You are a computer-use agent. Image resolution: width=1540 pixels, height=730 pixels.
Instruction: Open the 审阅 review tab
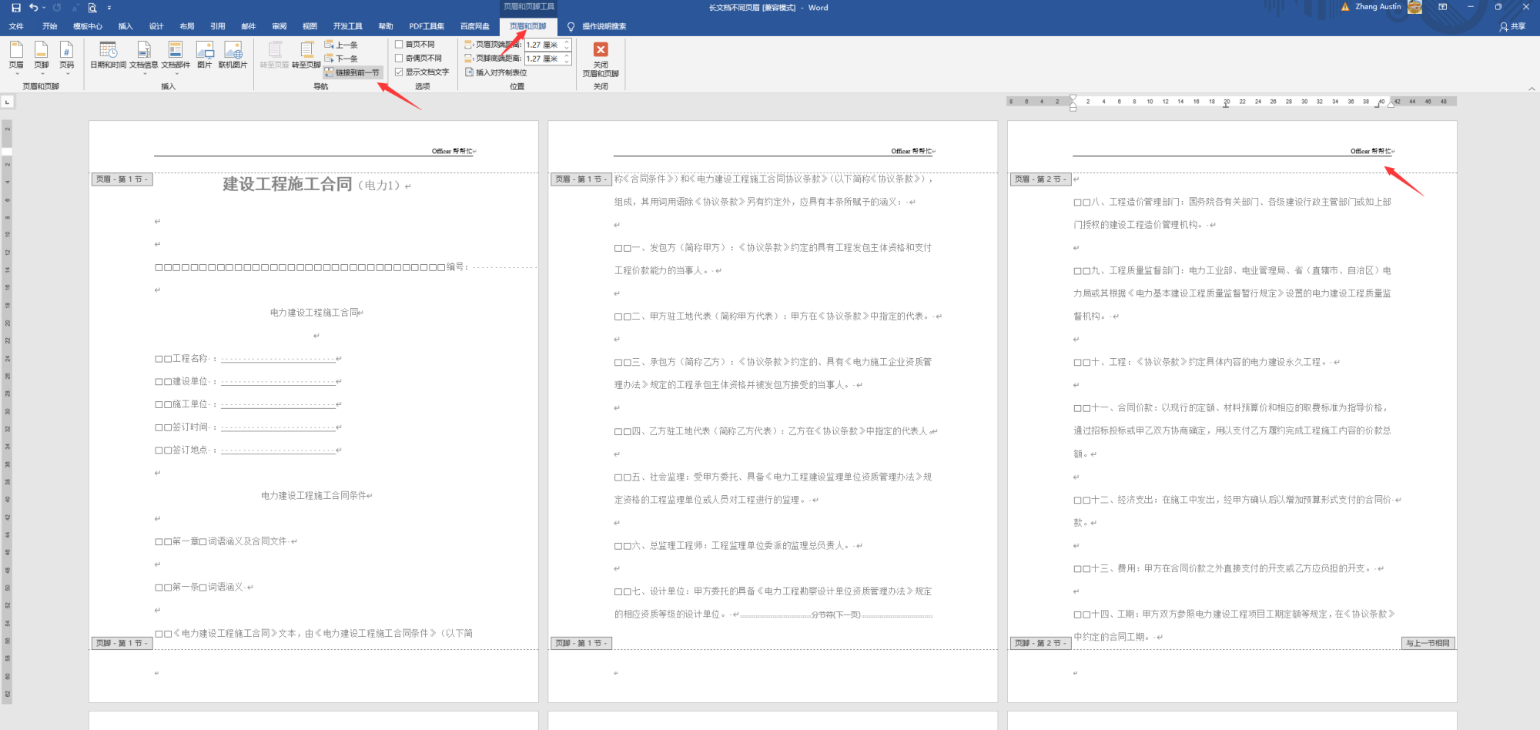[x=279, y=26]
